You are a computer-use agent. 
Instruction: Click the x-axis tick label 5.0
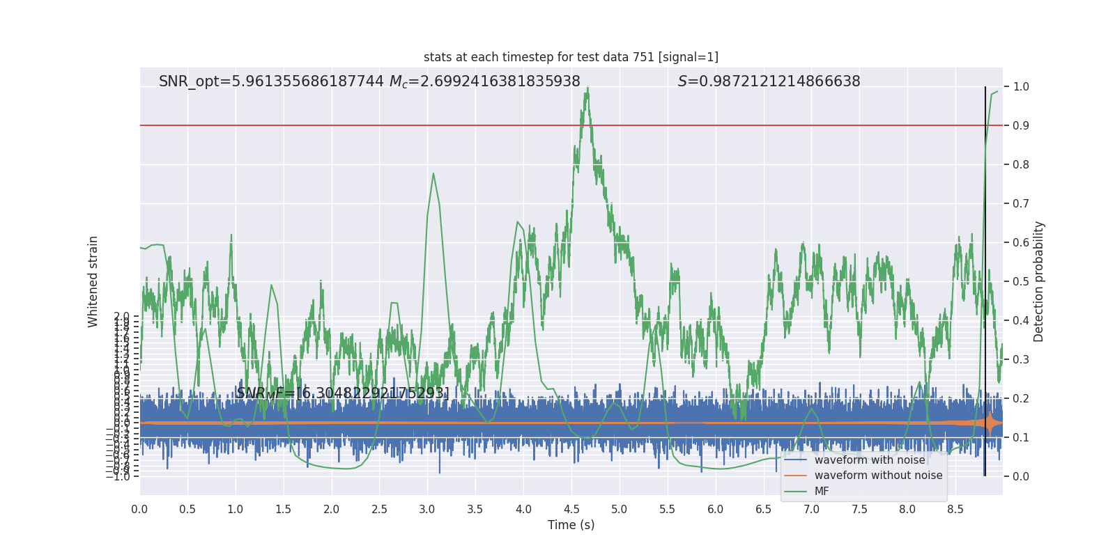620,509
